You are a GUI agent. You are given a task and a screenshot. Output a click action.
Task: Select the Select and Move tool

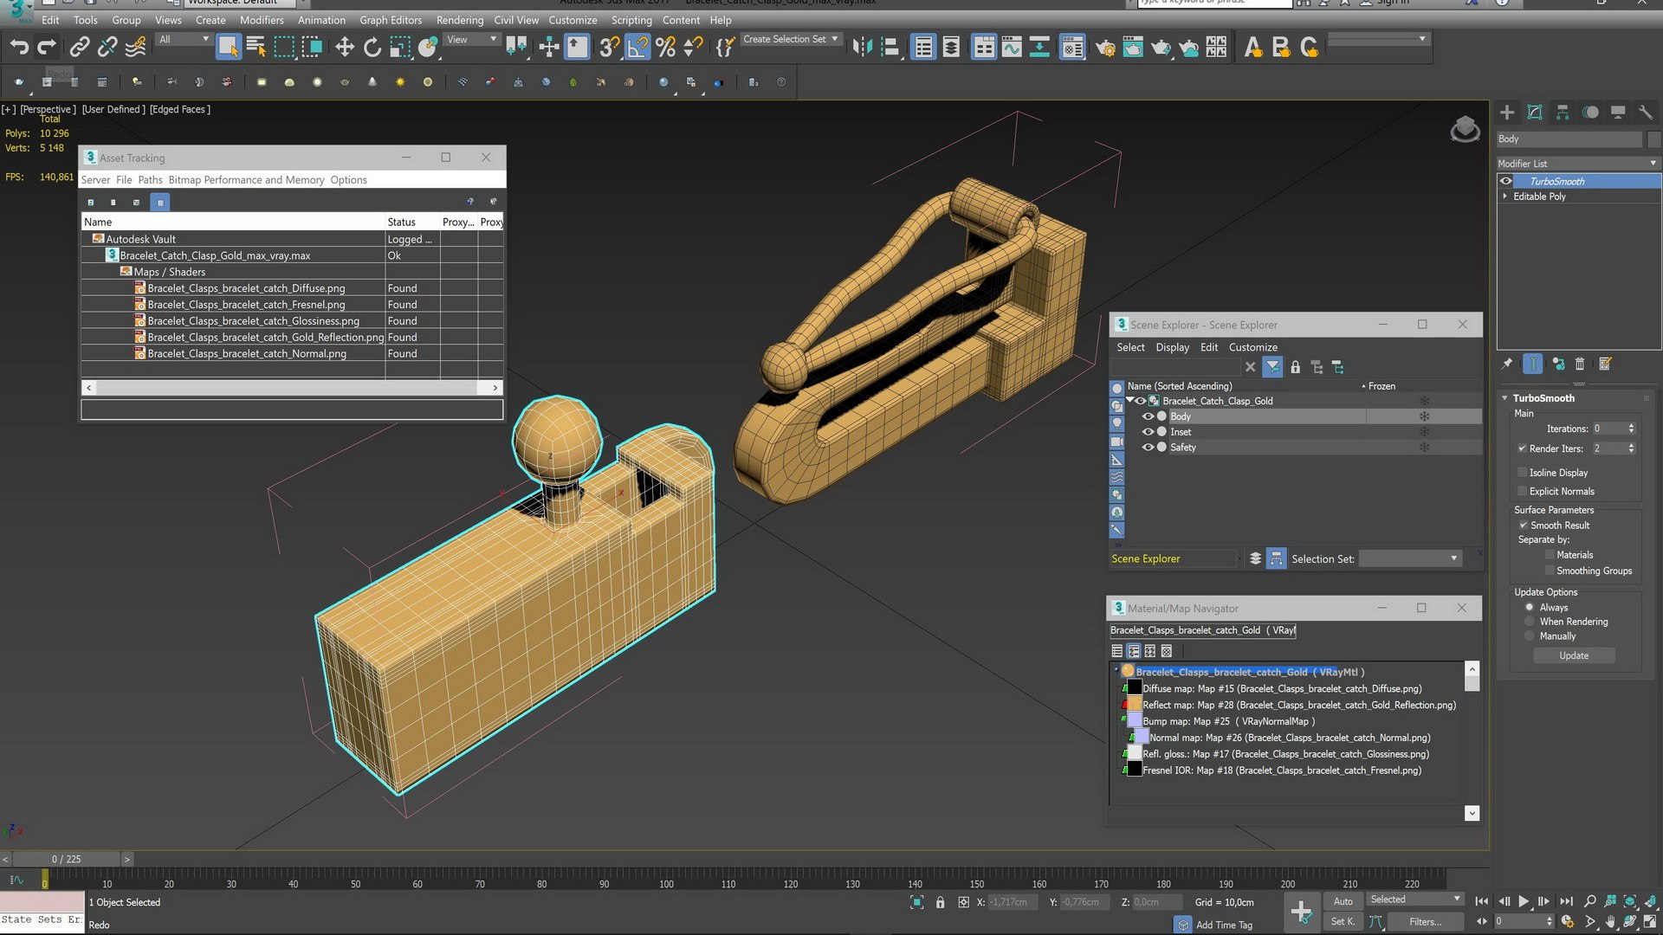point(345,47)
